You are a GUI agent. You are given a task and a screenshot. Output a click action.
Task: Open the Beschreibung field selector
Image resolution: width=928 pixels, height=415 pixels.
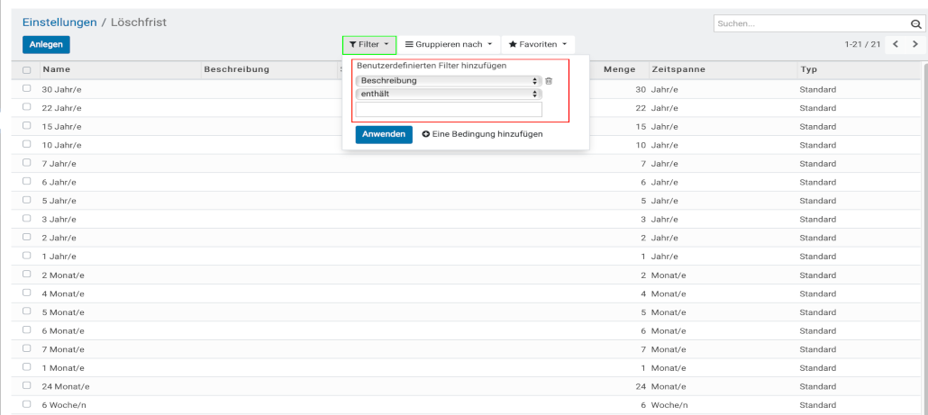tap(448, 81)
